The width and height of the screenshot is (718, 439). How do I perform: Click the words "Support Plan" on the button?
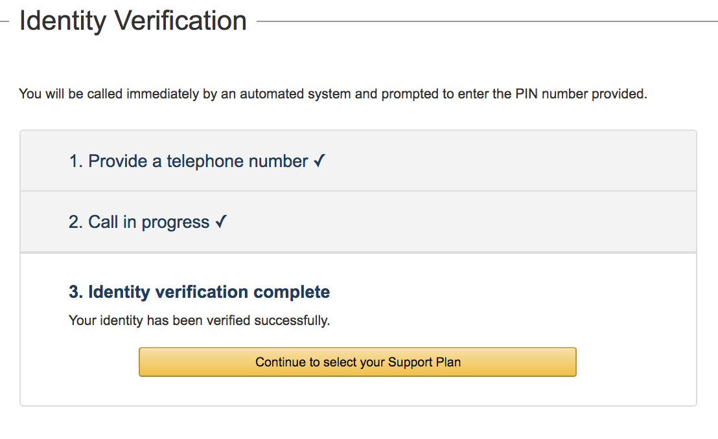424,362
